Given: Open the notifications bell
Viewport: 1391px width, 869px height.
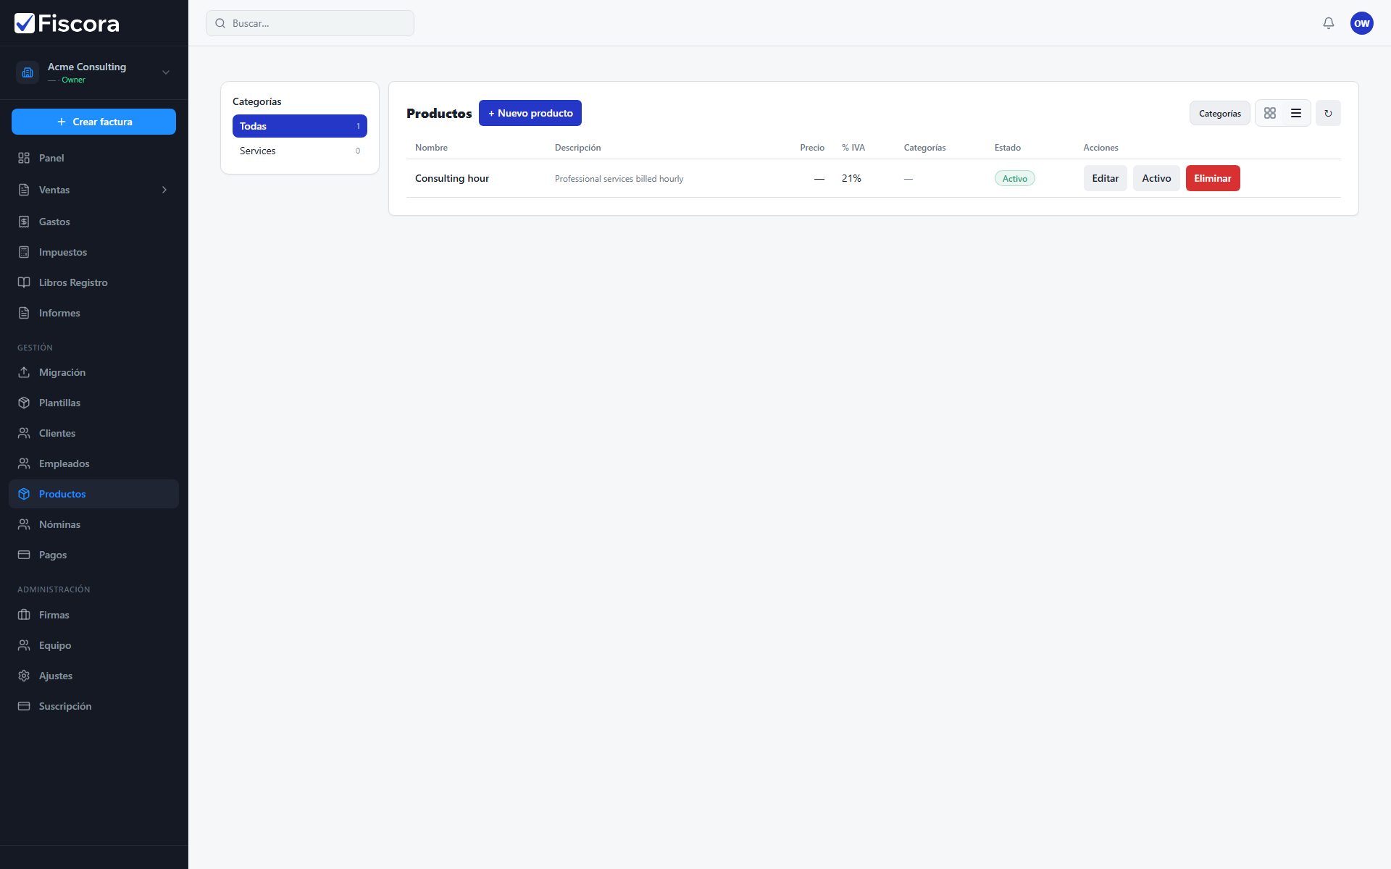Looking at the screenshot, I should pyautogui.click(x=1328, y=23).
